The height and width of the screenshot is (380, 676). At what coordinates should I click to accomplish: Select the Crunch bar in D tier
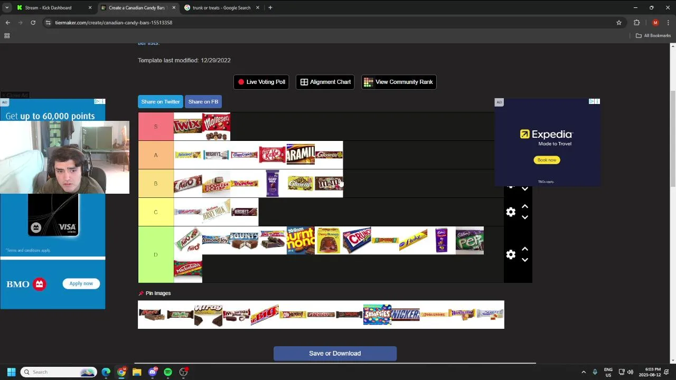[357, 241]
